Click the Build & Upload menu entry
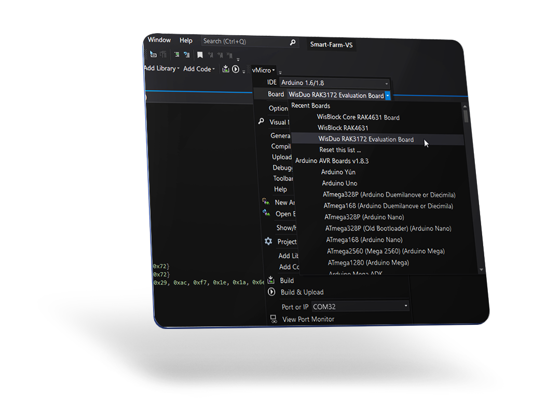560x412 pixels. click(302, 292)
